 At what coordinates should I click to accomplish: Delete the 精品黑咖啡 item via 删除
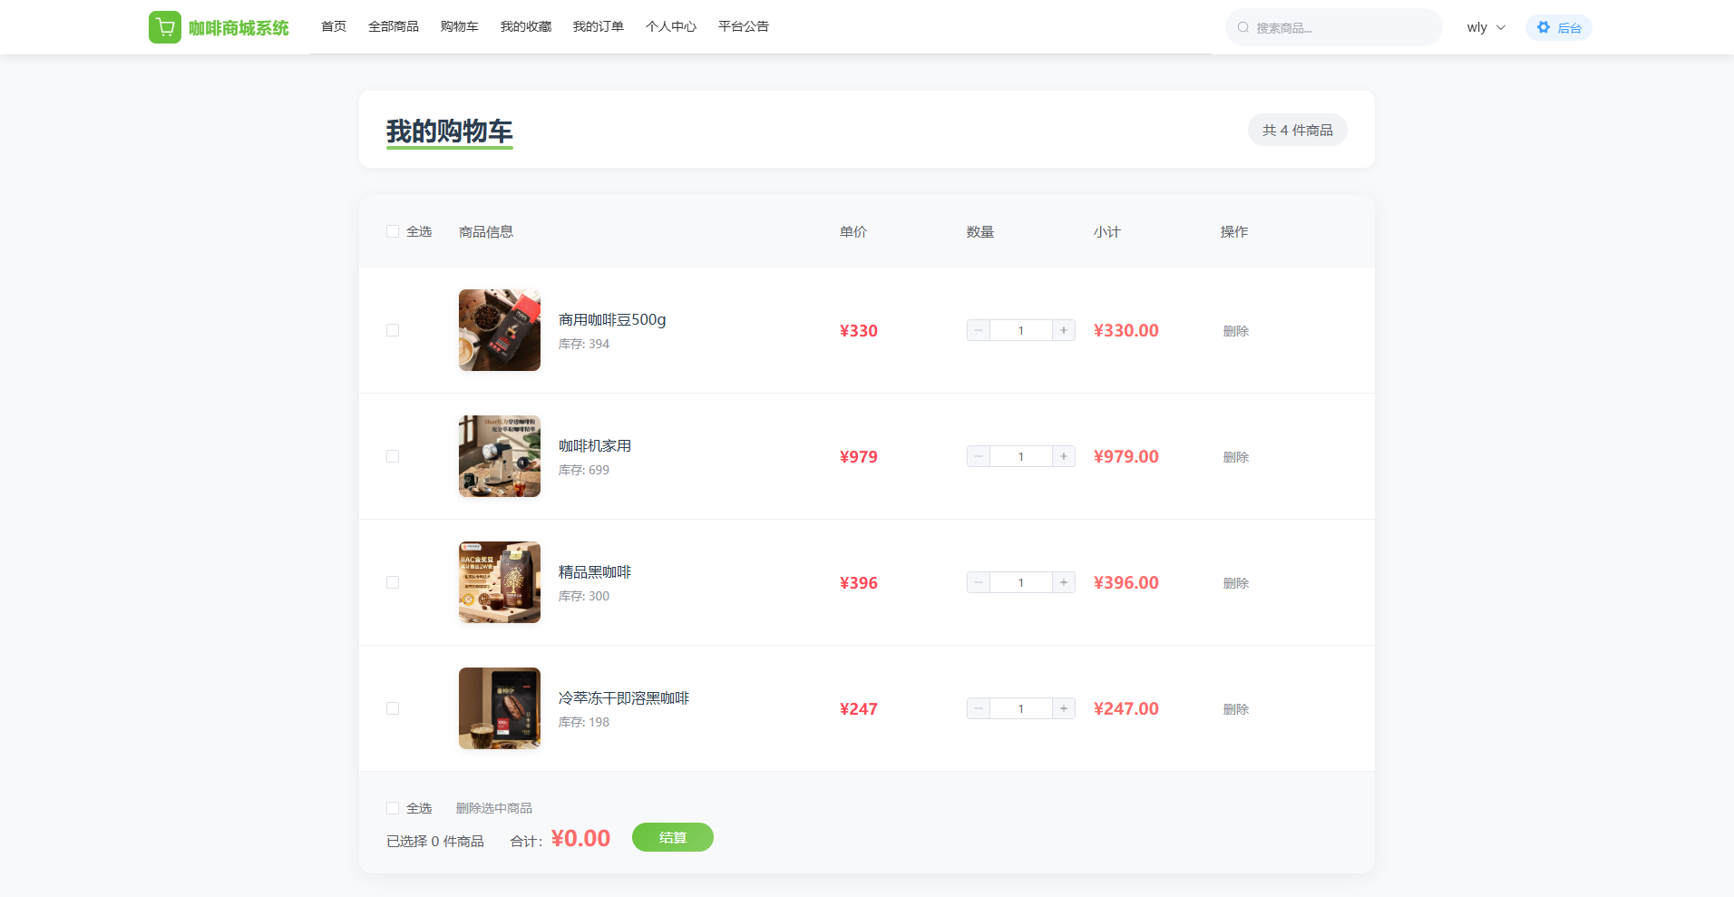pyautogui.click(x=1235, y=583)
